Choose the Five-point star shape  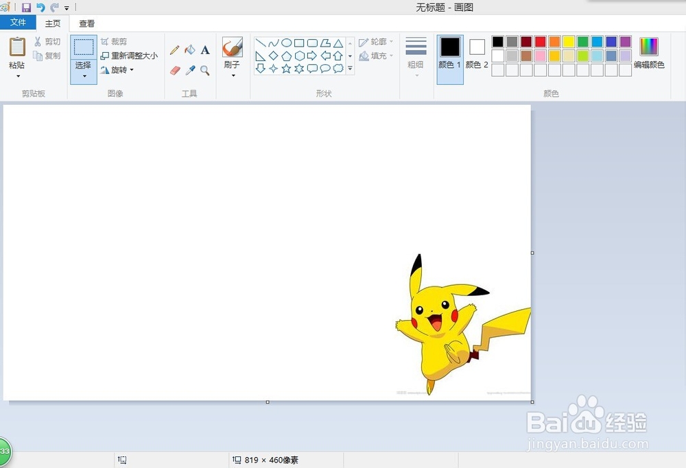click(x=286, y=69)
